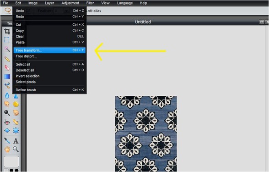This screenshot has height=172, width=269.
Task: Select the Bloat tool
Action: (7, 131)
